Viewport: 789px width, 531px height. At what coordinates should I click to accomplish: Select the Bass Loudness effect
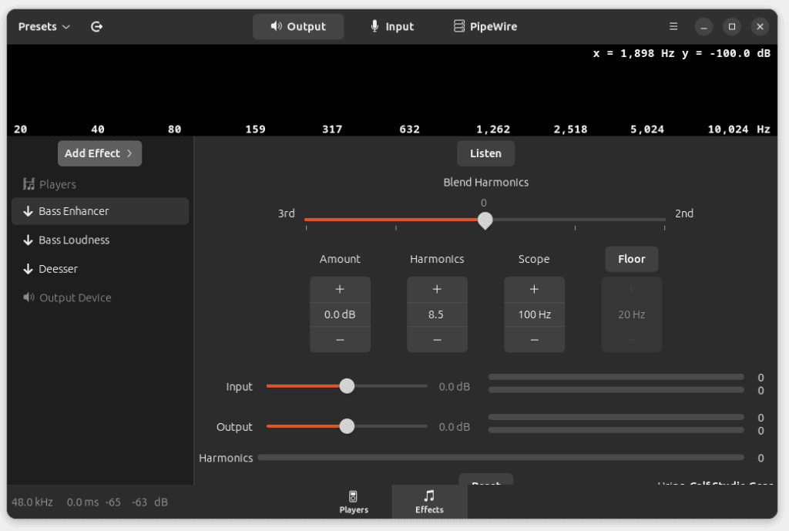point(100,240)
